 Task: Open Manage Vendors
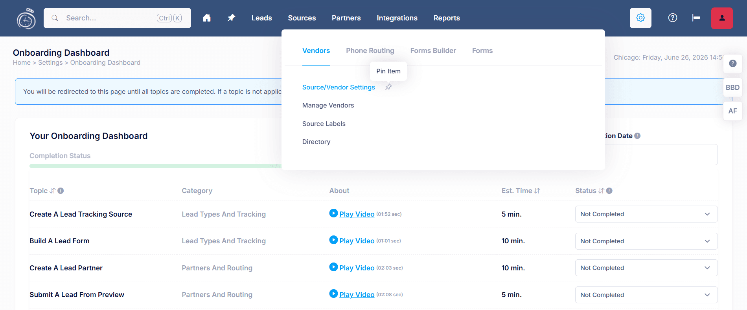(x=328, y=105)
